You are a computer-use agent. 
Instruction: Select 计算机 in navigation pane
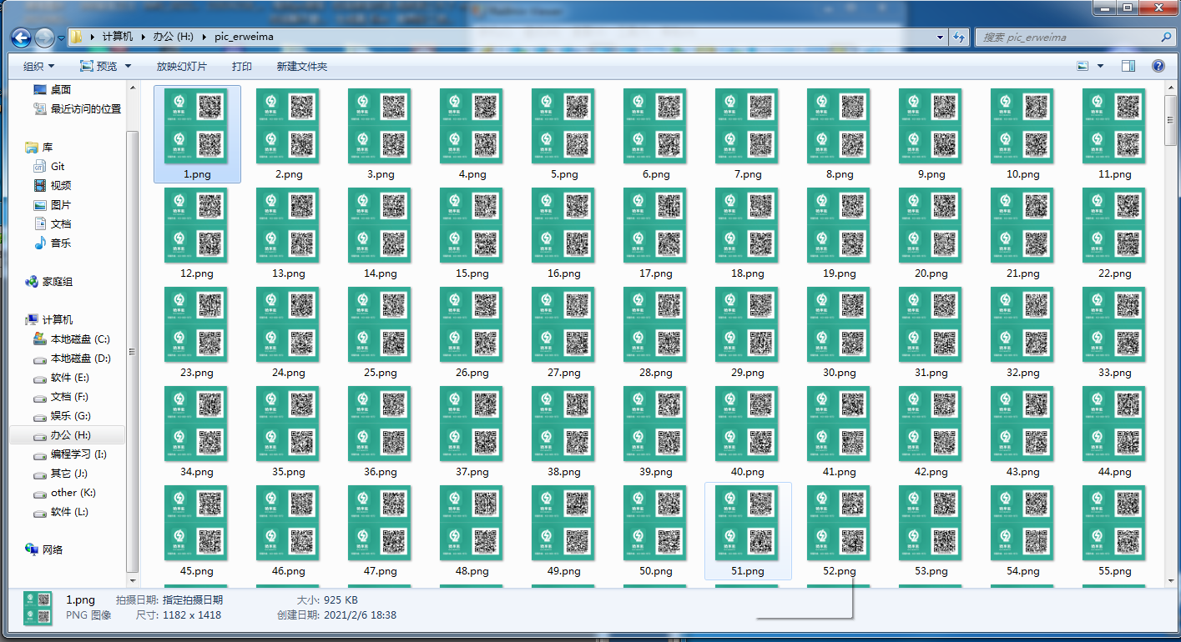pos(49,320)
